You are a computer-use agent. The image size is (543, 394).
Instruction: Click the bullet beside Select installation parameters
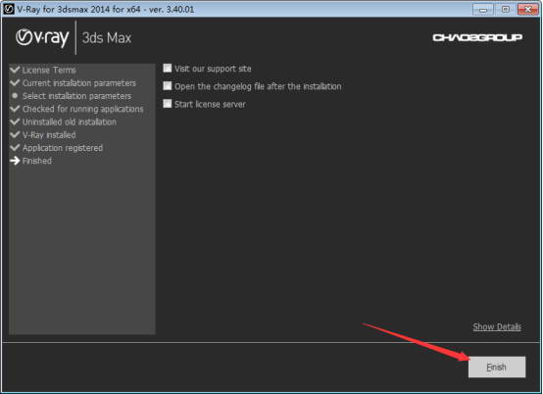15,95
